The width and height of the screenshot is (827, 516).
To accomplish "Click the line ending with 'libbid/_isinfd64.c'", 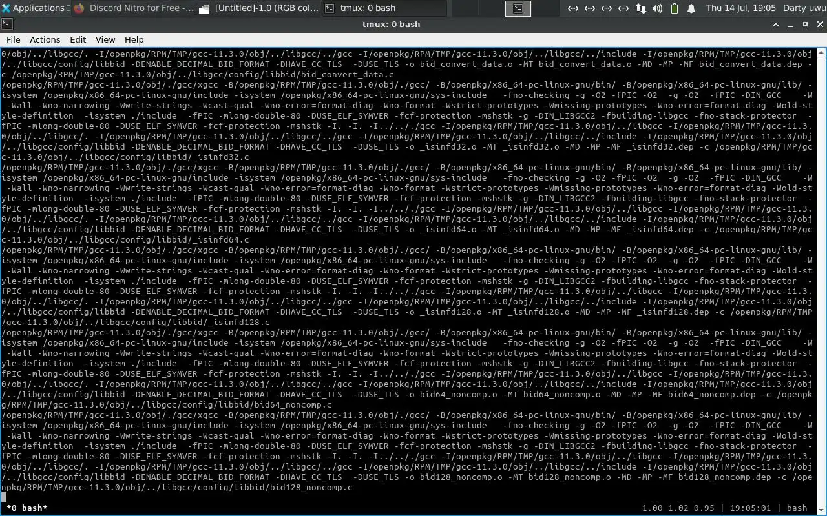I will click(x=125, y=240).
